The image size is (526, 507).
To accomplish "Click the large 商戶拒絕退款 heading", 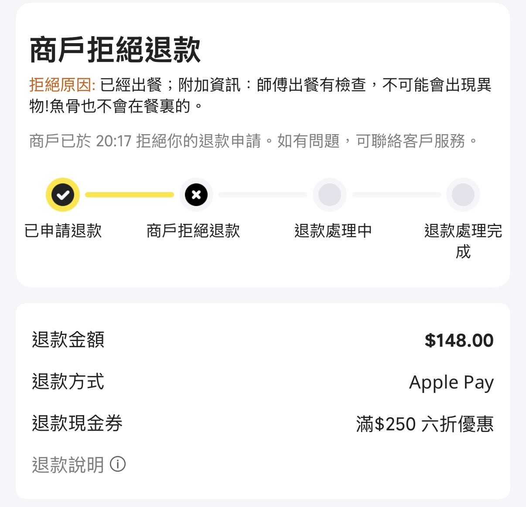I will 115,50.
